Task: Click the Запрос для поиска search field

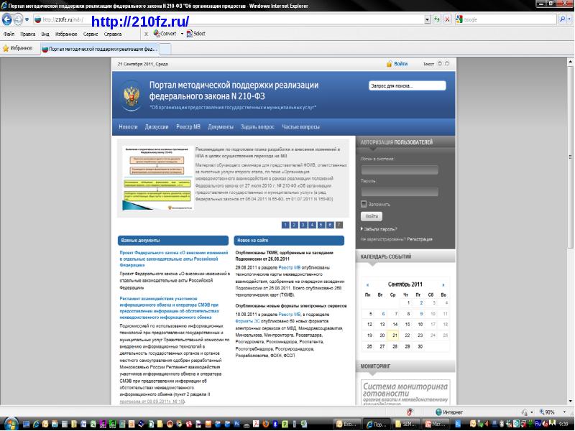Action: click(405, 86)
